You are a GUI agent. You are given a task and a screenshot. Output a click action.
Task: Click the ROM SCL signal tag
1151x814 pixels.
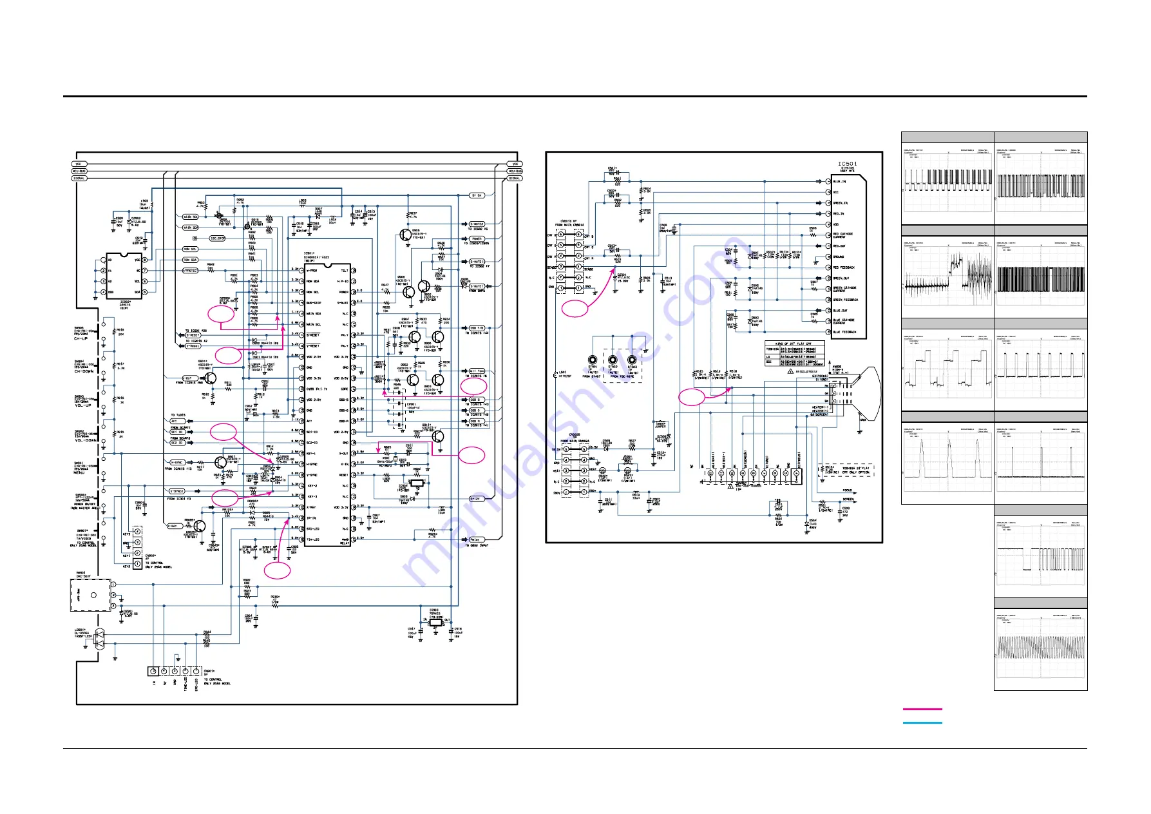(189, 249)
